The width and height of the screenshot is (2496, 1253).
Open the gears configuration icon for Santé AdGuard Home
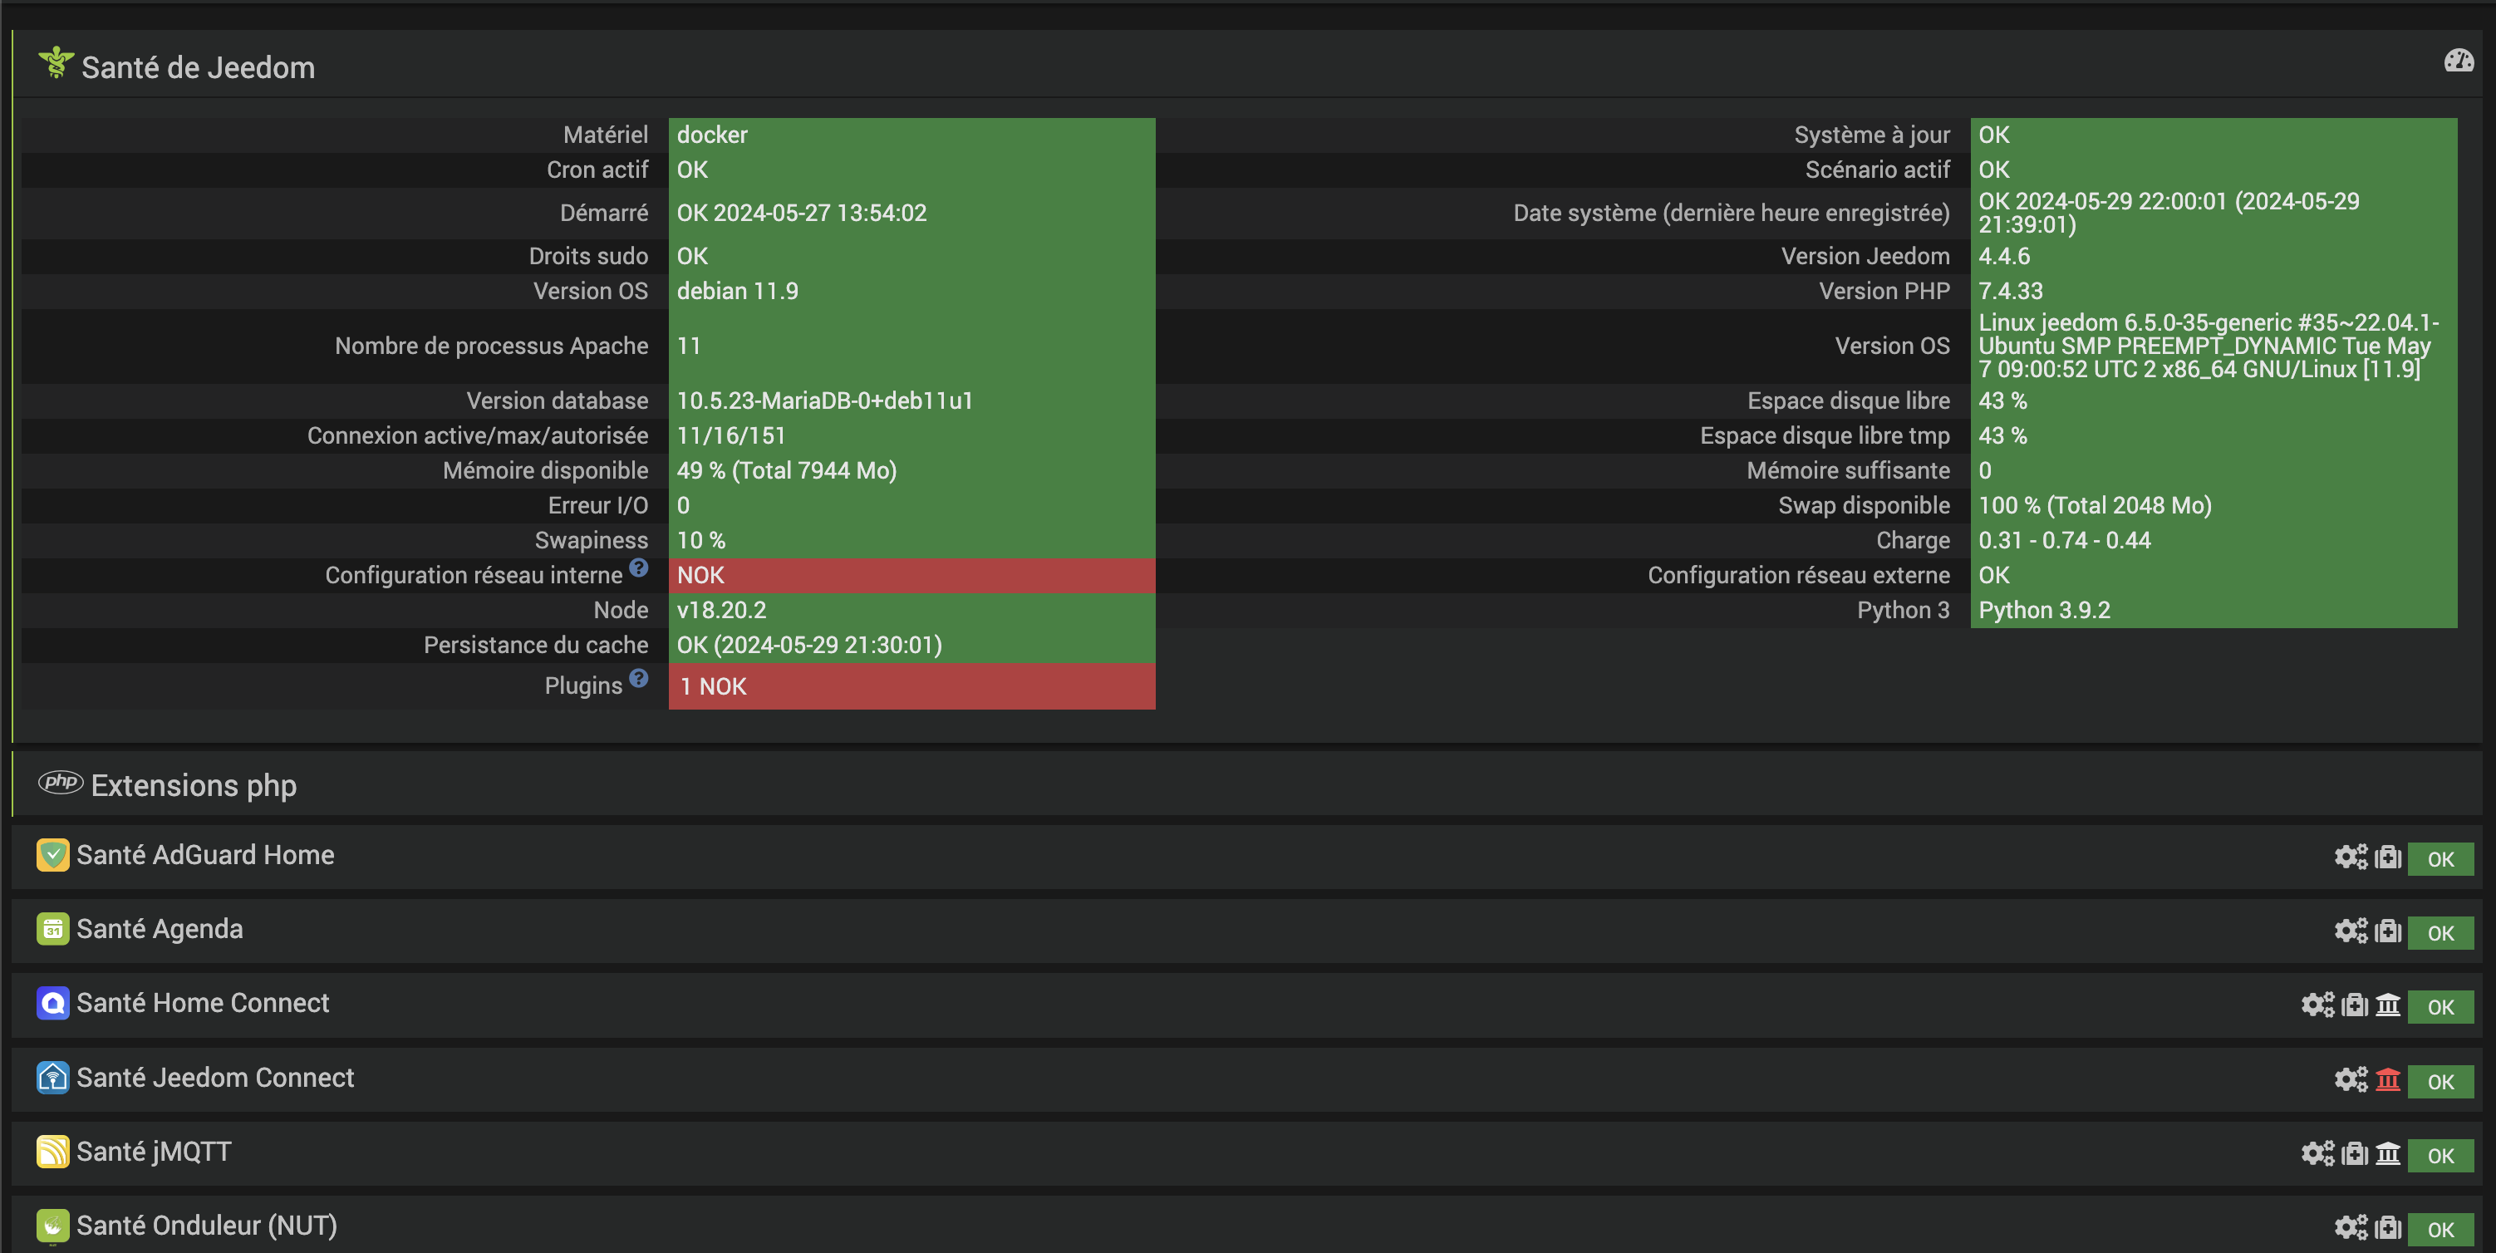tap(2350, 857)
